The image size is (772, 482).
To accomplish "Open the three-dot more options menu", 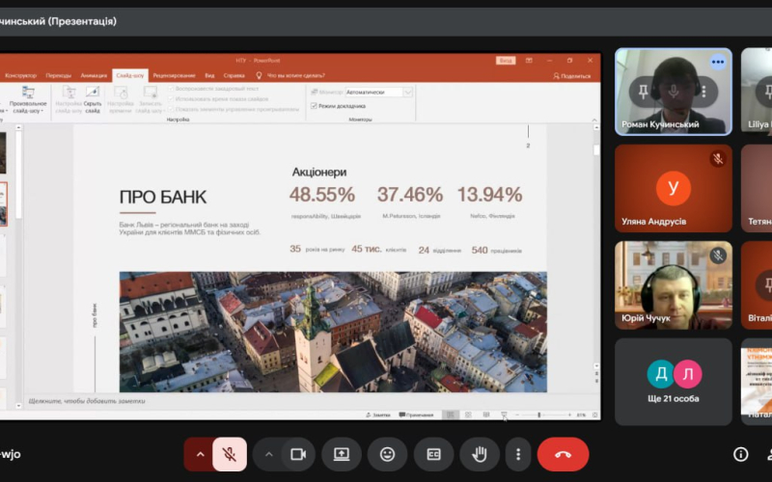I will [x=518, y=454].
